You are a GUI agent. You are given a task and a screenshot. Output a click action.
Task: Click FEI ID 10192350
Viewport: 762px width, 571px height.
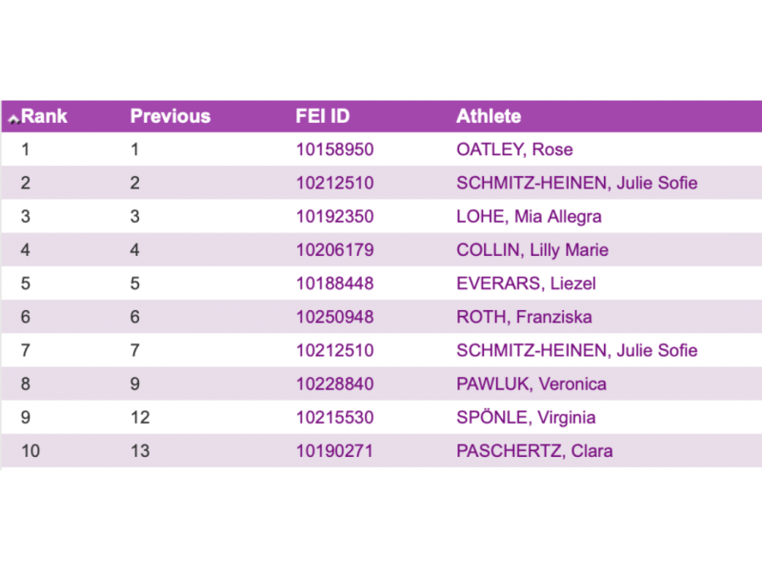(x=334, y=216)
